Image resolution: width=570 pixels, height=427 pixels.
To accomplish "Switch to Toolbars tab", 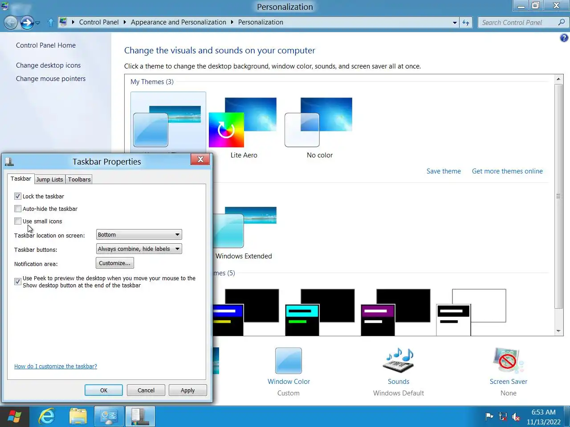I will (79, 179).
